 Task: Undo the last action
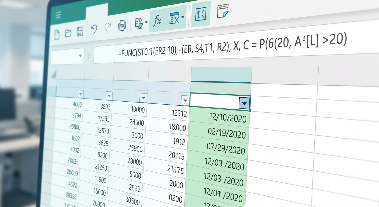click(x=94, y=29)
